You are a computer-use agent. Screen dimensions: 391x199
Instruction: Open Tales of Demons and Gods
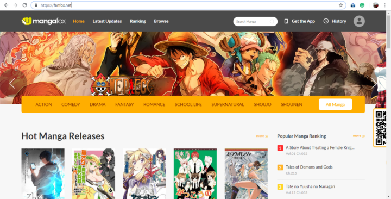coord(309,167)
